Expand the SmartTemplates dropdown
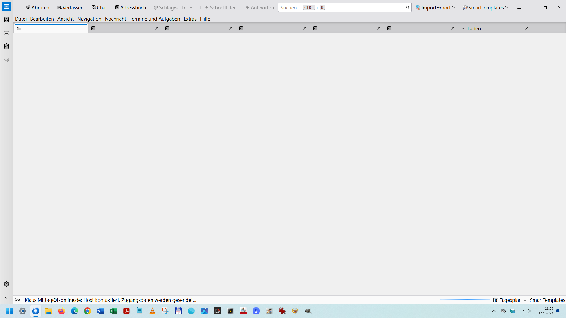The width and height of the screenshot is (566, 318). coord(507,7)
